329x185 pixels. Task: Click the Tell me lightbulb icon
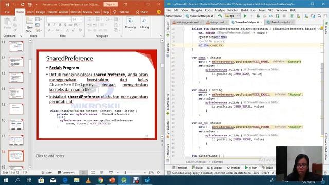pyautogui.click(x=115, y=12)
